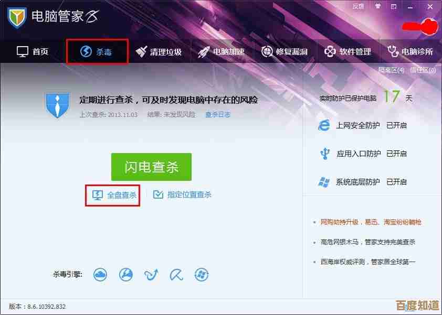Toggle 已开启 status of 上网安全防护
The image size is (442, 315).
(396, 125)
